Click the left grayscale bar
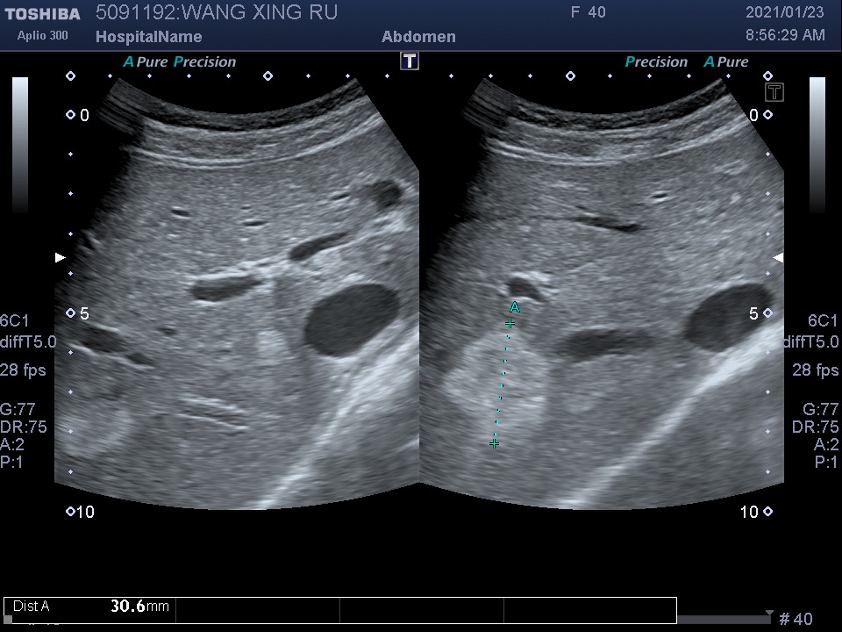Screen dimensions: 842x632 20,145
